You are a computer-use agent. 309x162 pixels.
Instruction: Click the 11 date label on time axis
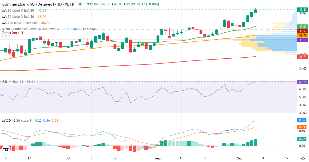(181, 158)
